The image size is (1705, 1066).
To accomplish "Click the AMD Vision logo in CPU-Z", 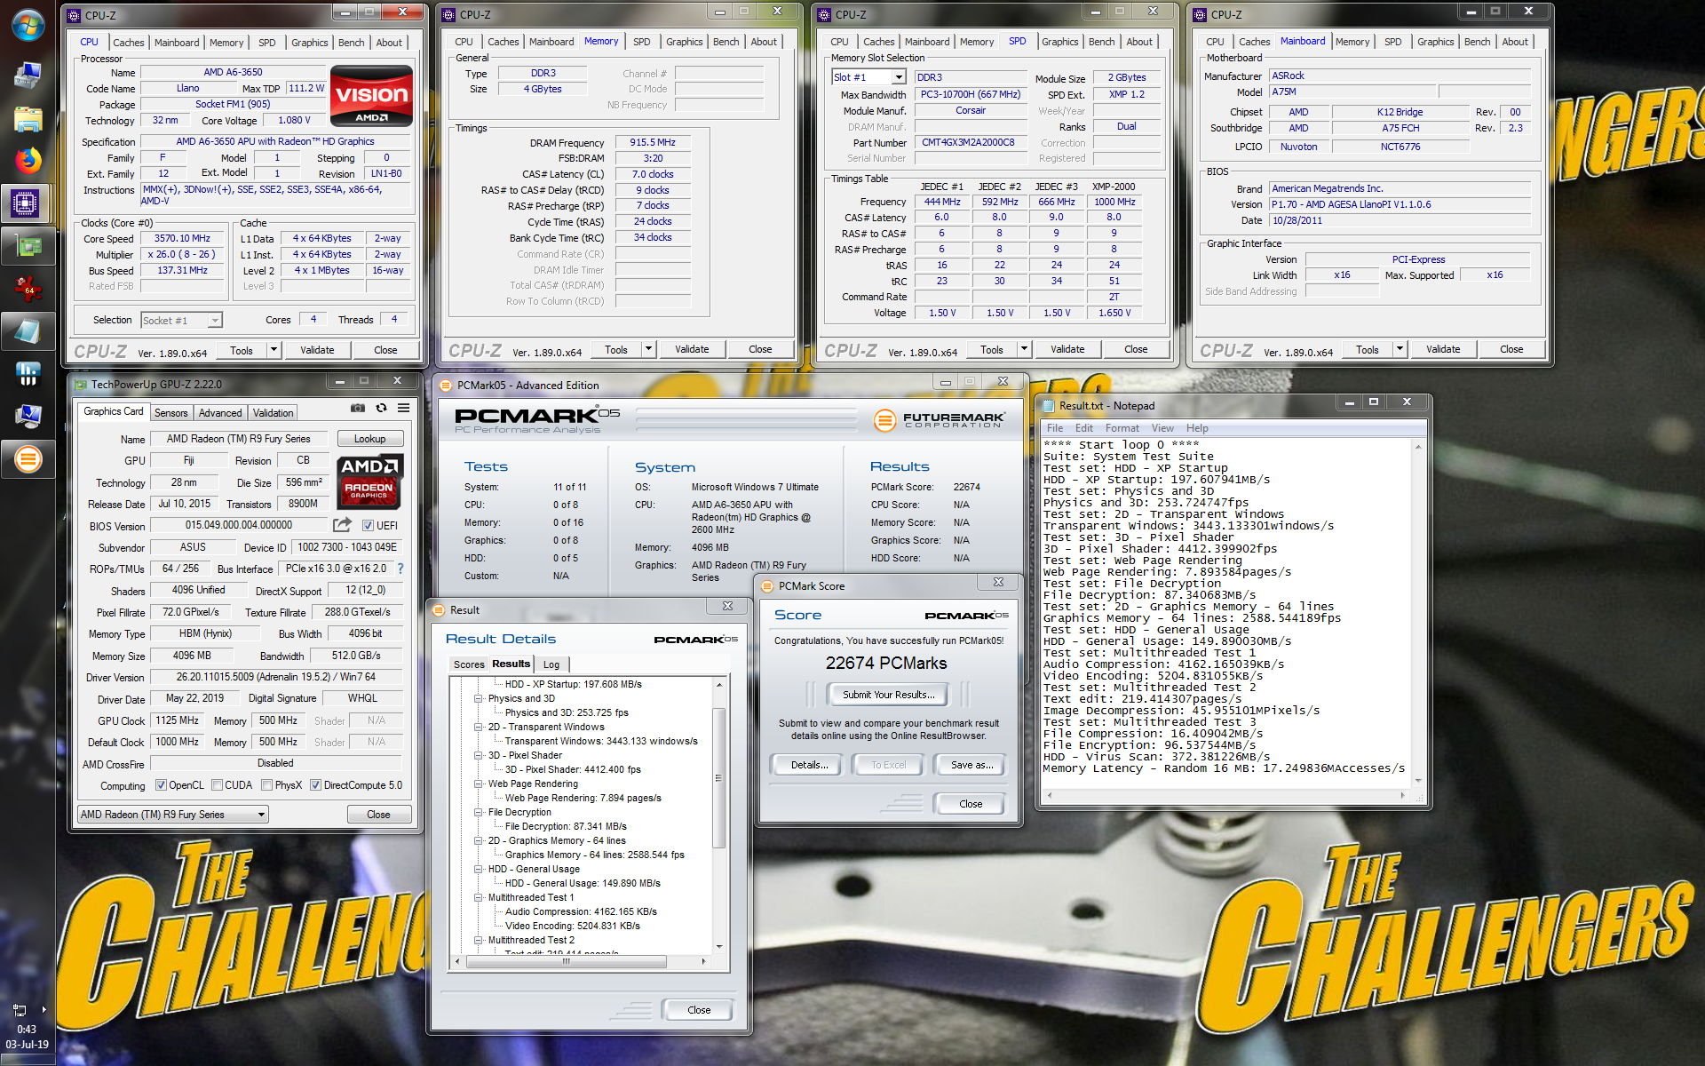I will pos(371,95).
